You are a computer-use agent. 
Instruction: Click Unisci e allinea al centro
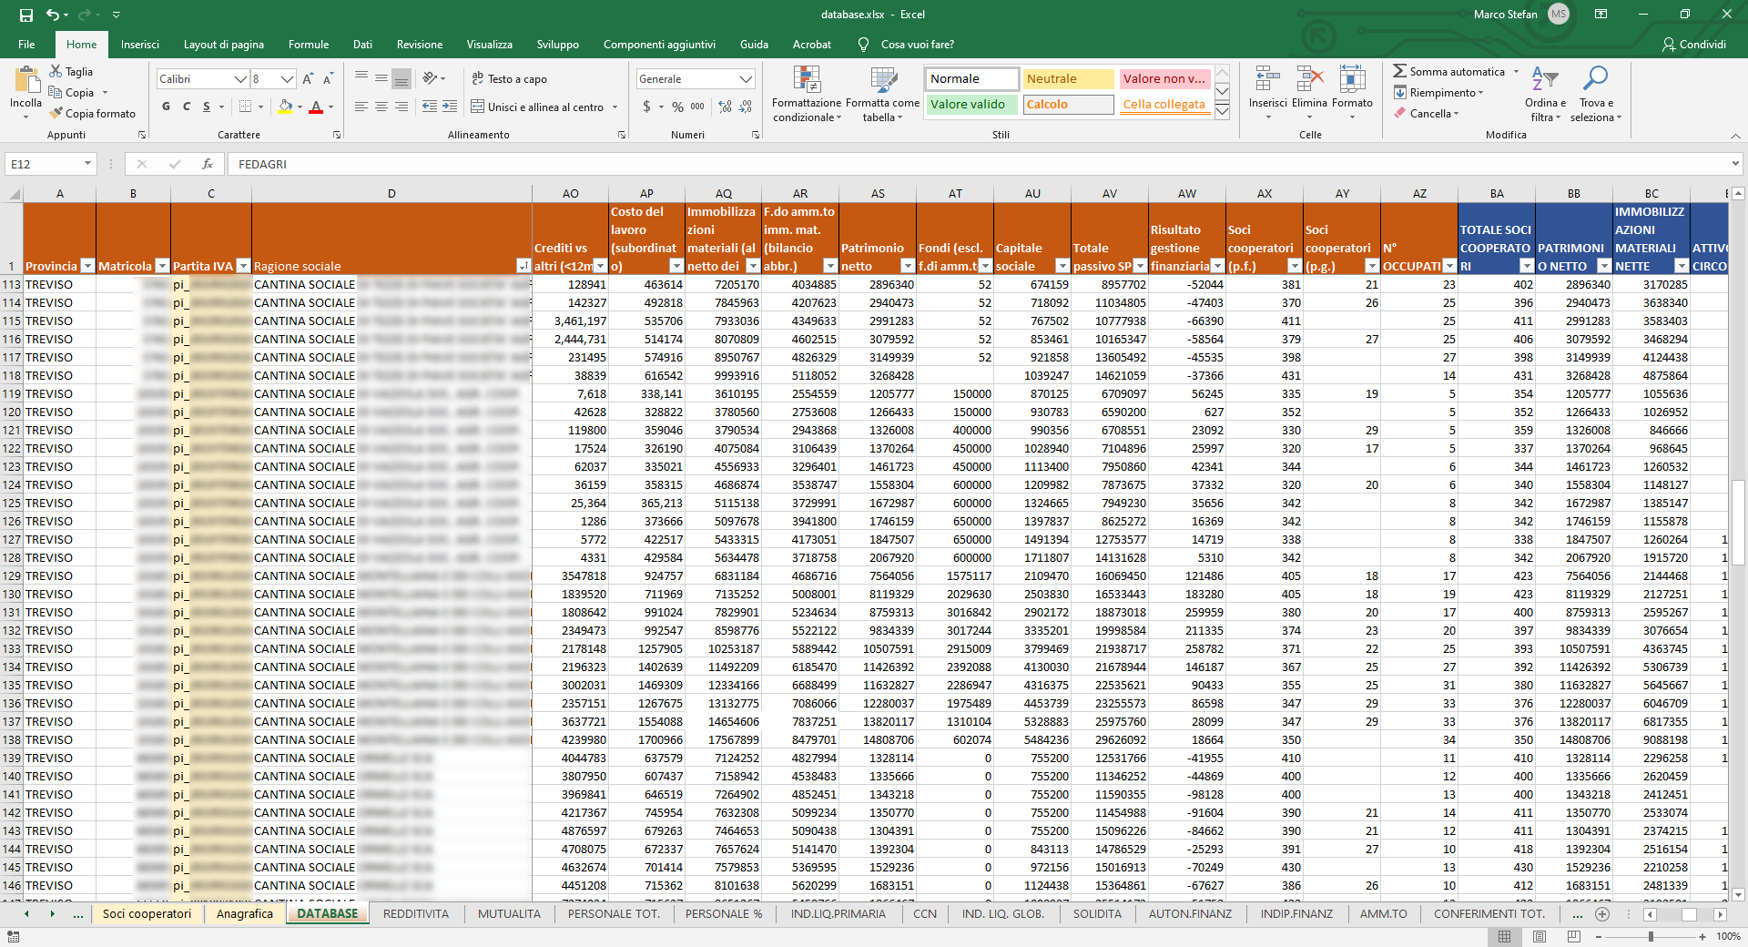(537, 107)
